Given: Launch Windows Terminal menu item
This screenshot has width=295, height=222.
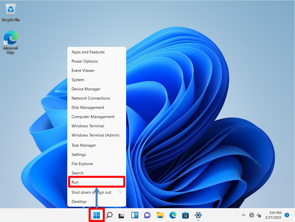Looking at the screenshot, I should [96, 126].
